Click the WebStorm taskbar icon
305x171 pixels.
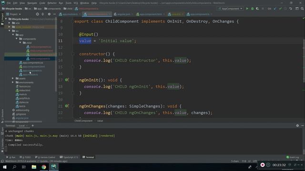click(54, 167)
